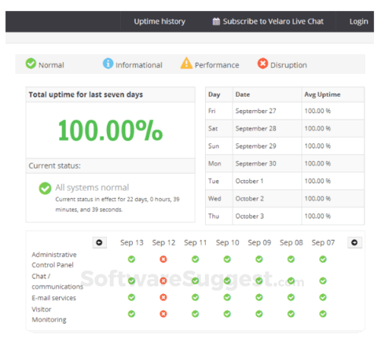Go to next dates with right arrow
The image size is (385, 342).
pos(354,242)
